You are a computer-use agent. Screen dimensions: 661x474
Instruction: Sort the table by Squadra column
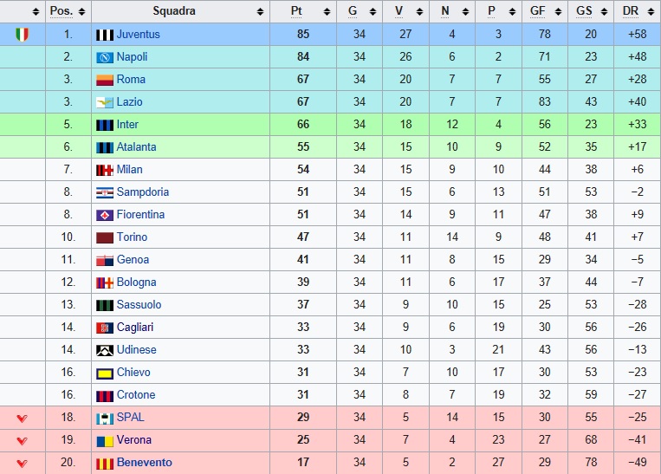click(x=261, y=12)
